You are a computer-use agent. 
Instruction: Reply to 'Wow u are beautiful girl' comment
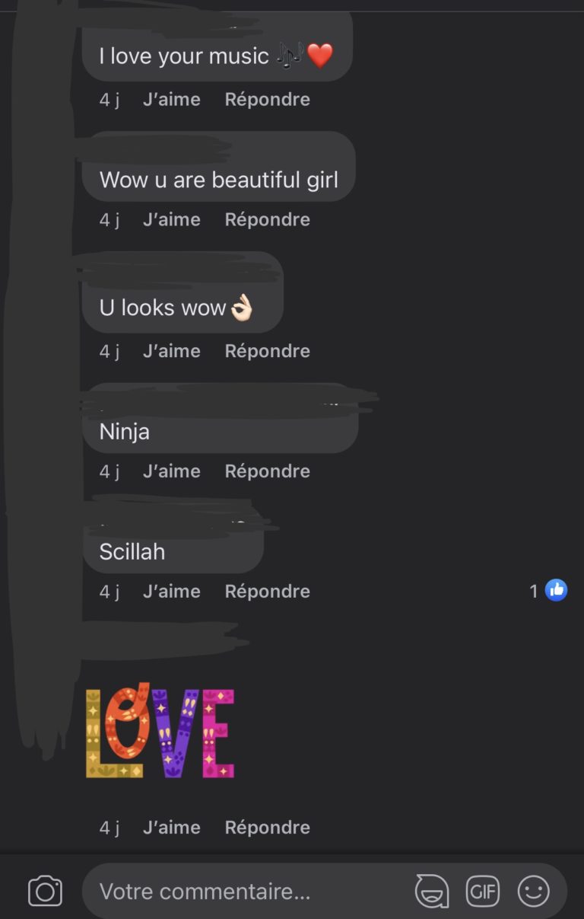(x=268, y=219)
